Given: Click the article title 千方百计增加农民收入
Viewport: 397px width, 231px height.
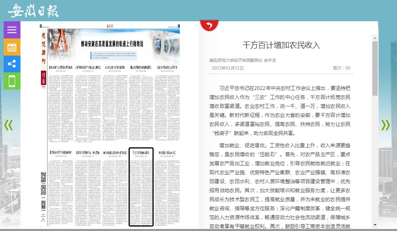Looking at the screenshot, I should pos(281,45).
